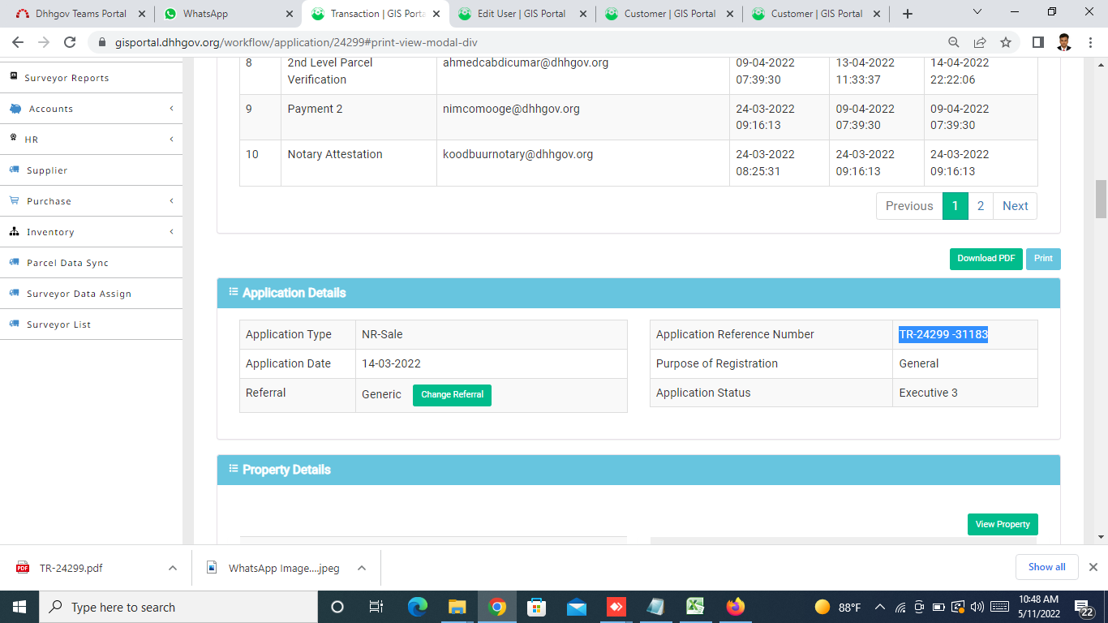Open the Chrome three-dot menu
1108x623 pixels.
point(1090,42)
